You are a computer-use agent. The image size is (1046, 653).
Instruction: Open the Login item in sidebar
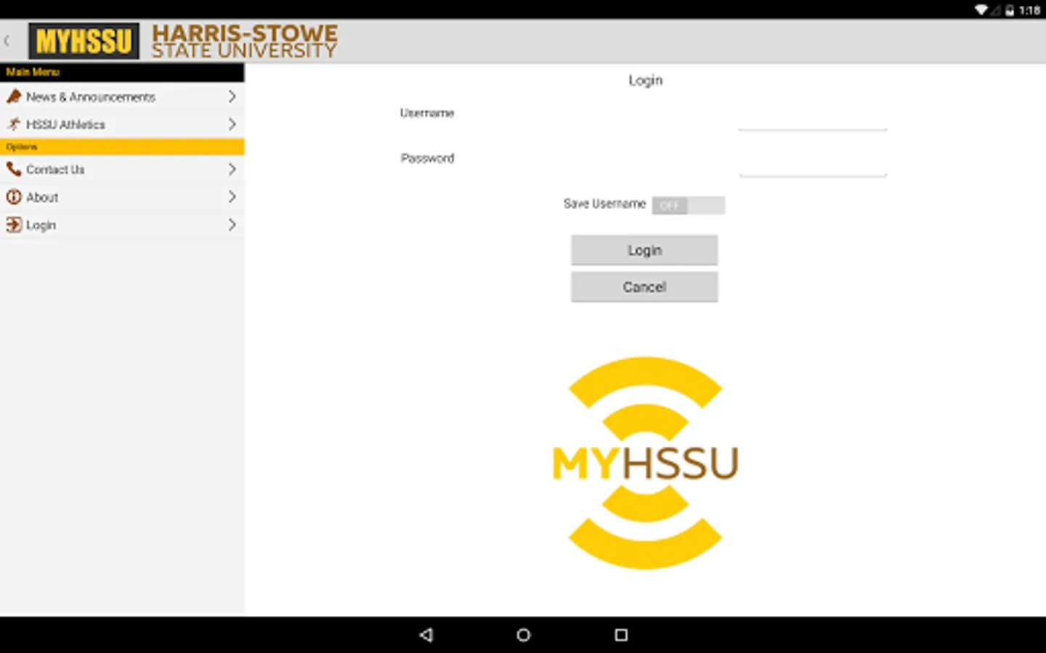(122, 225)
